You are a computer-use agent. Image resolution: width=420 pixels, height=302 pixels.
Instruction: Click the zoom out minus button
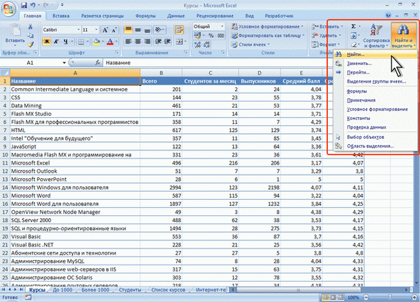(366, 297)
